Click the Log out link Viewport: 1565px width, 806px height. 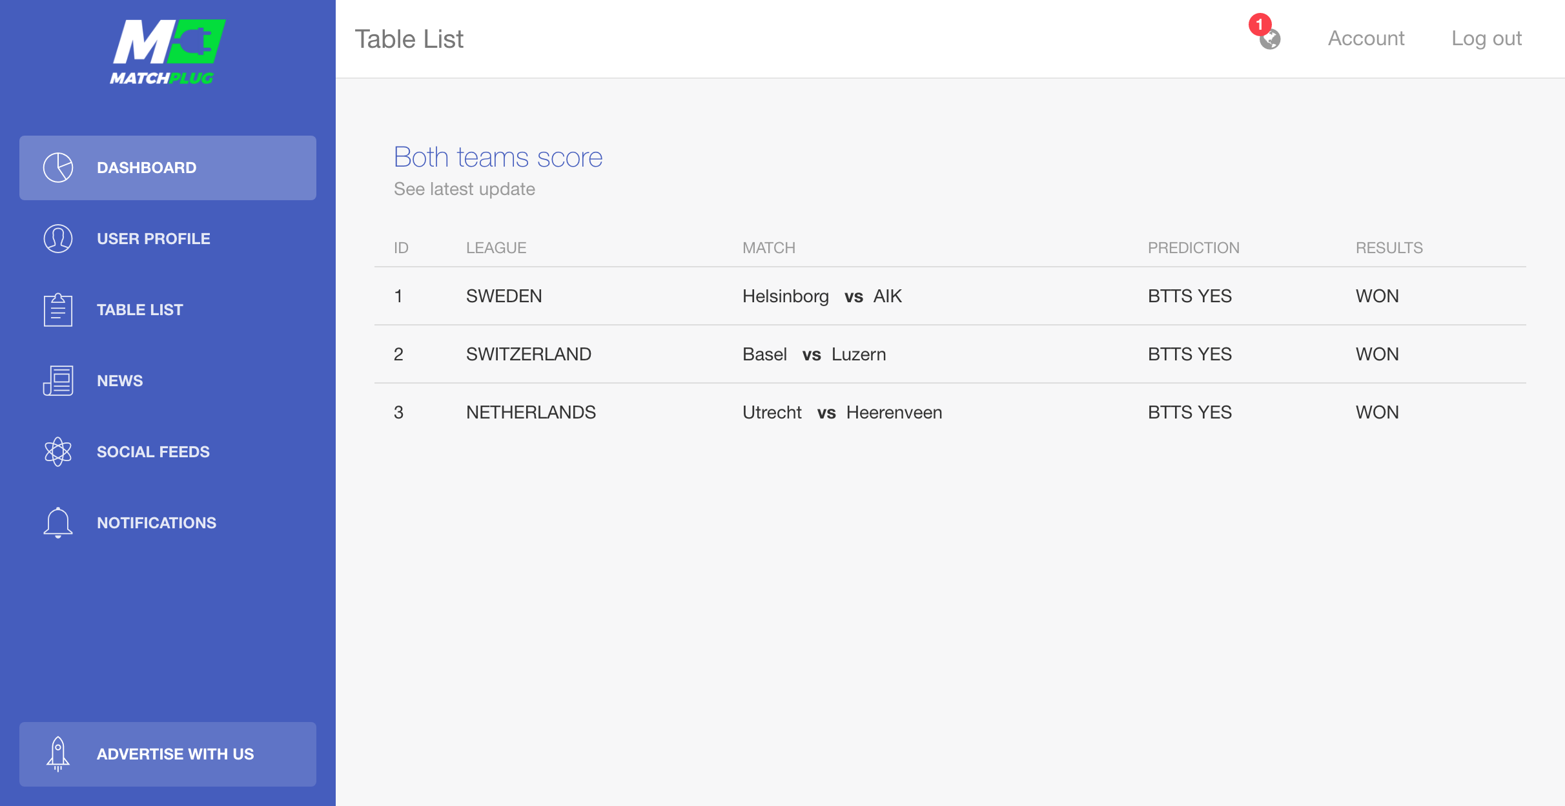pos(1487,39)
